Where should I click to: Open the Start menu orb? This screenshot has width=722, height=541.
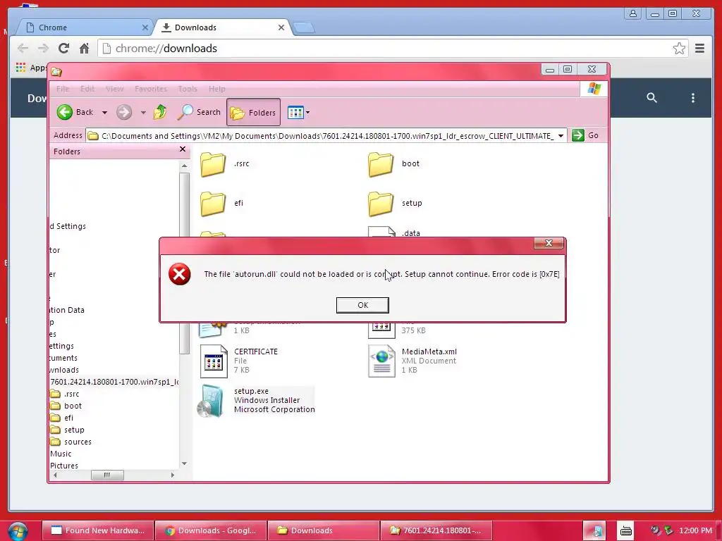coord(18,531)
